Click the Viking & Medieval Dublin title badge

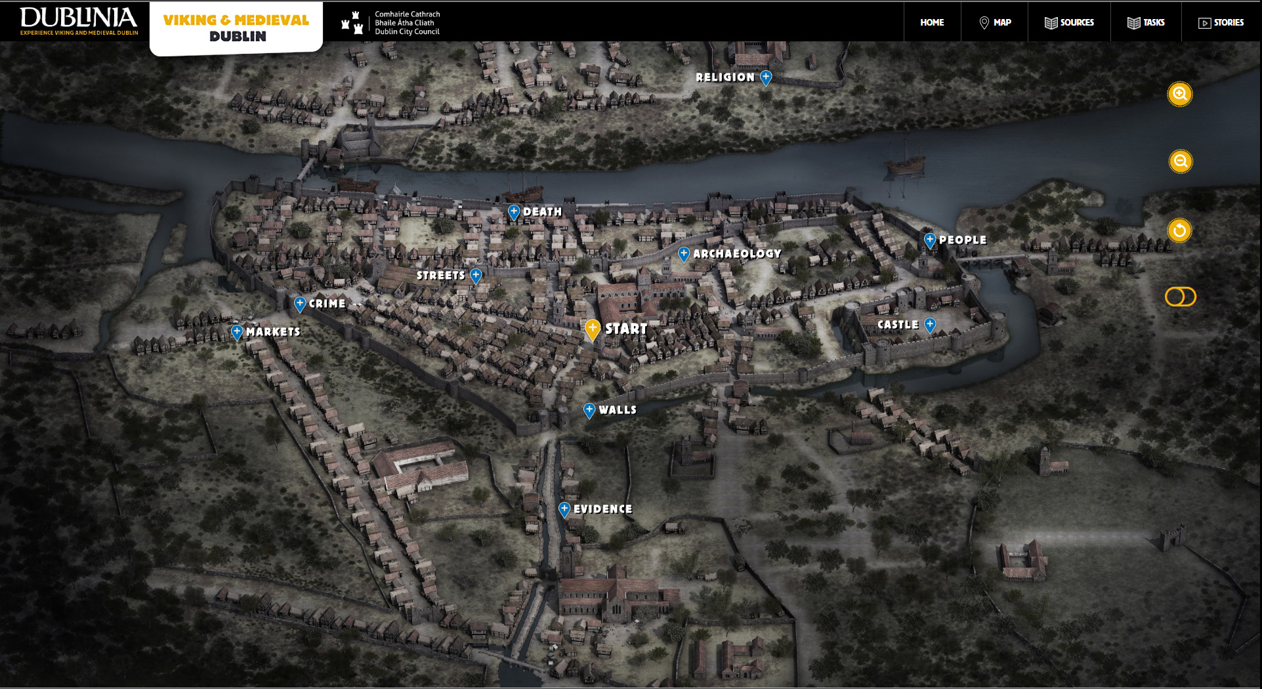236,28
